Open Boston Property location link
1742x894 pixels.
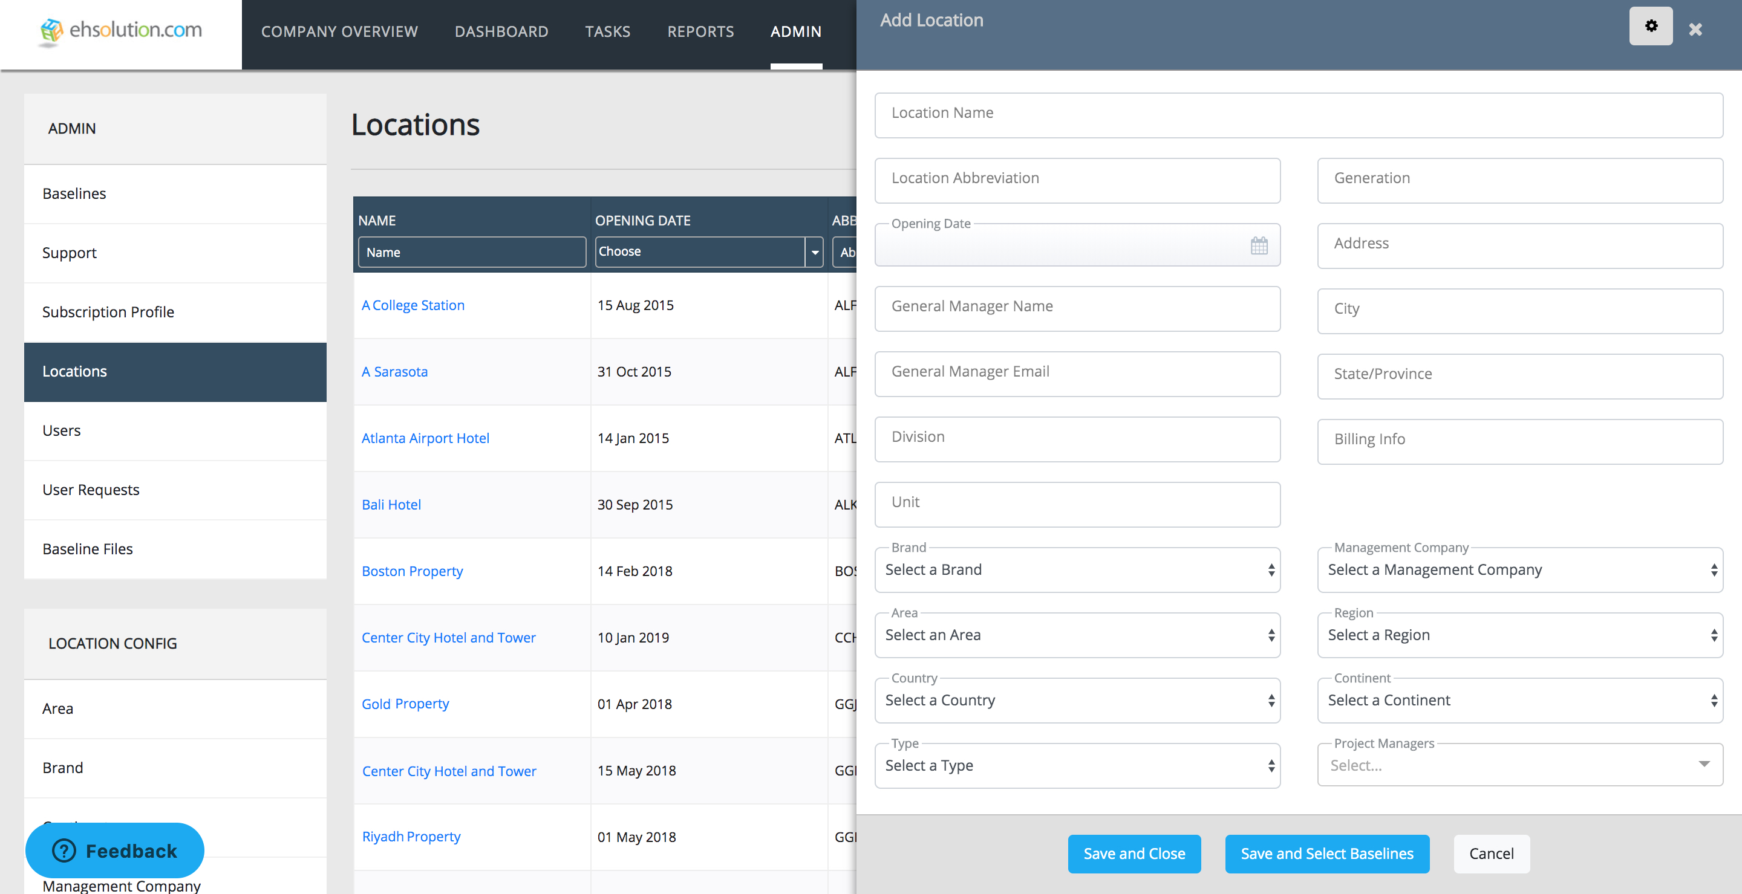412,572
